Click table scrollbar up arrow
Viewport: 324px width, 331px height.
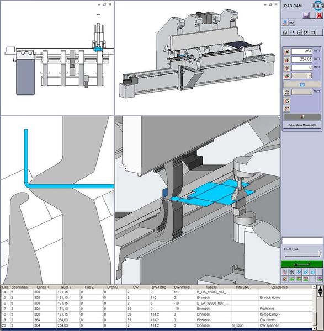[x=315, y=287]
